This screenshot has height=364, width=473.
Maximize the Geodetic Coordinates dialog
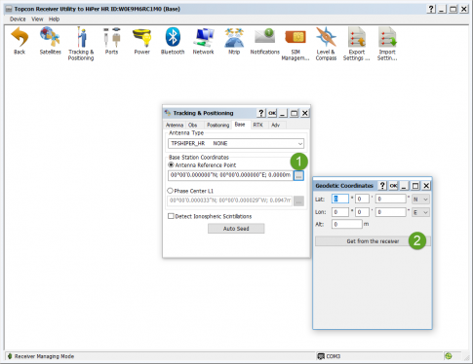click(415, 186)
